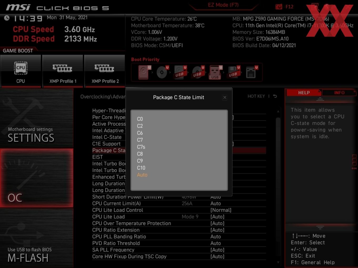Choose C0 in the C State list
358x268 pixels.
[140, 119]
